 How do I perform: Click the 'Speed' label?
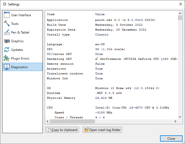(x=59, y=113)
